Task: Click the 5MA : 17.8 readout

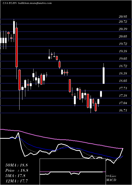Action: point(15,176)
